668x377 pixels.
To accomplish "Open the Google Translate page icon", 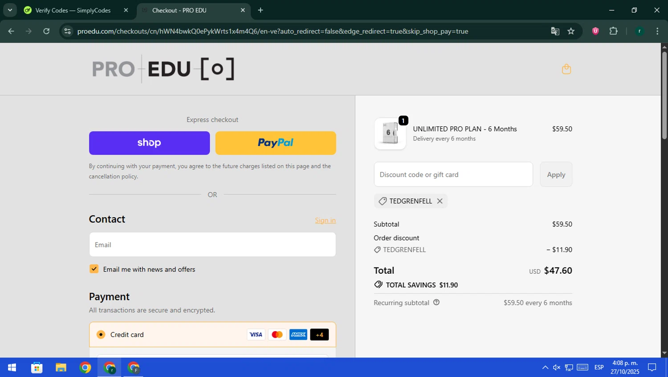I will [555, 31].
